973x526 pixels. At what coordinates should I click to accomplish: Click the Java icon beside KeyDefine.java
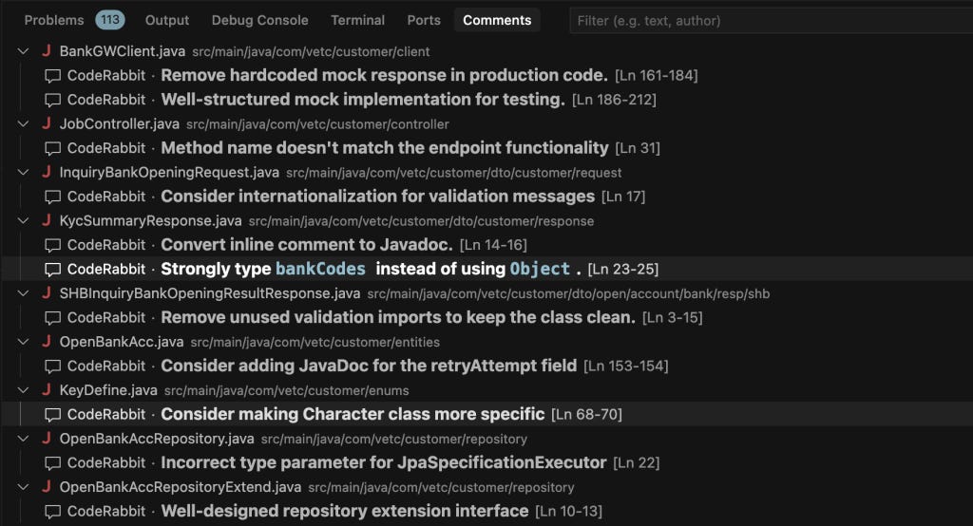tap(46, 389)
